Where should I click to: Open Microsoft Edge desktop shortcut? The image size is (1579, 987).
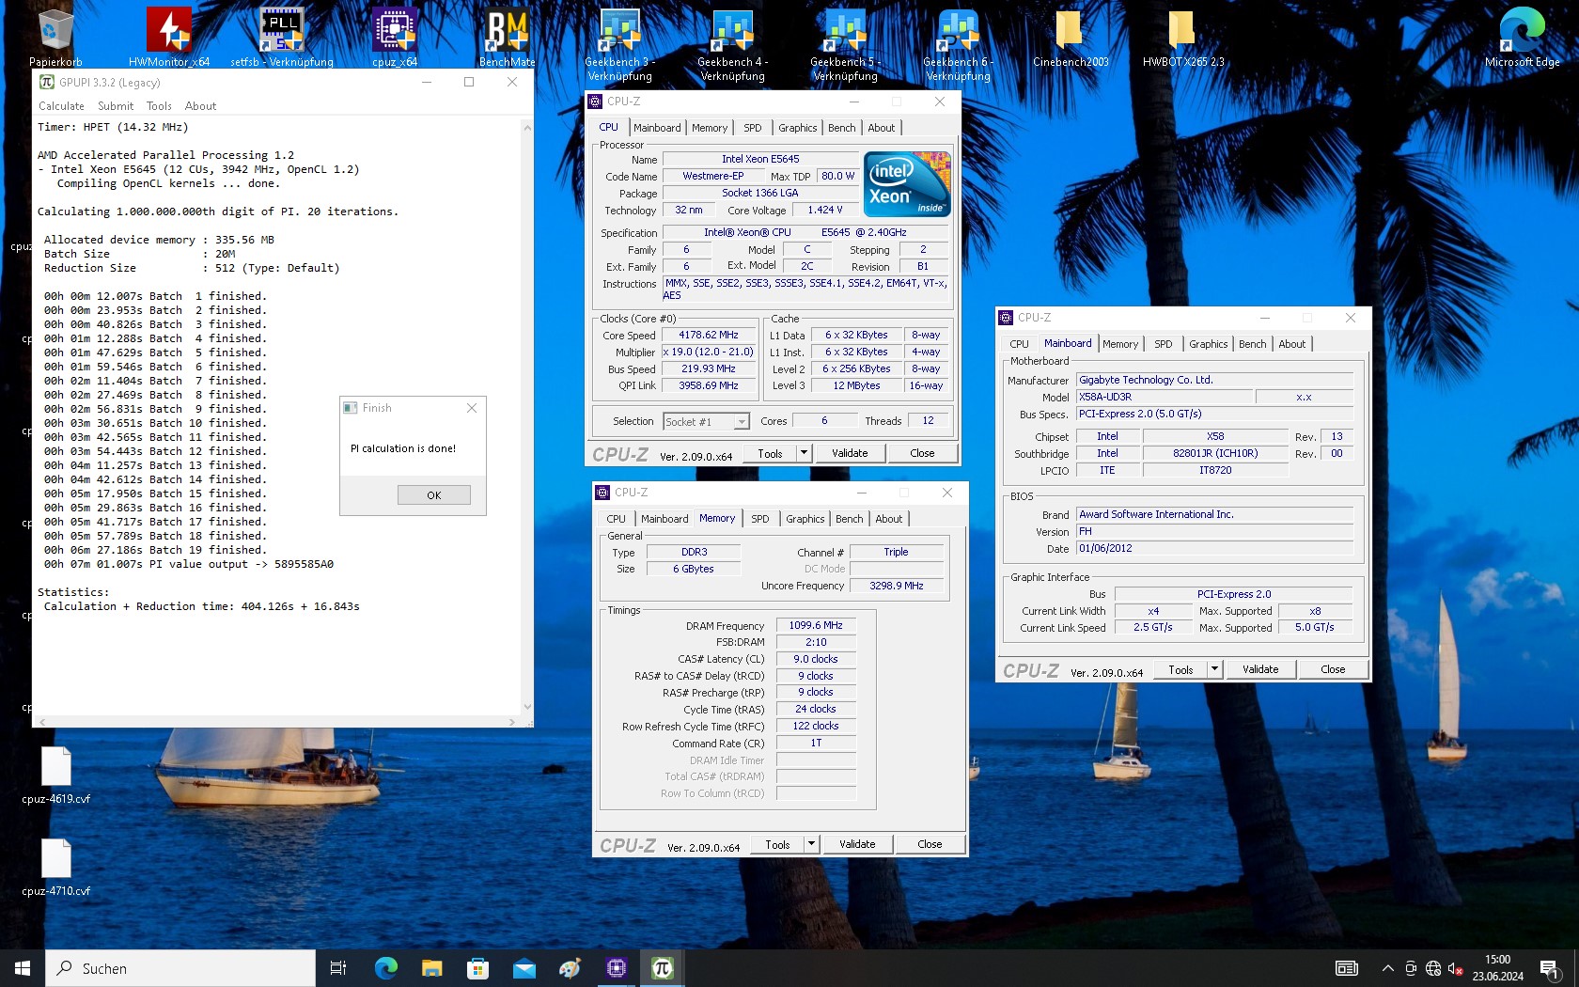tap(1523, 38)
